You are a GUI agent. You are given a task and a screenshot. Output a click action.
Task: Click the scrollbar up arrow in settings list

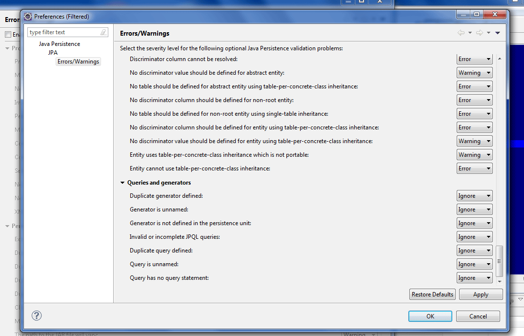500,59
